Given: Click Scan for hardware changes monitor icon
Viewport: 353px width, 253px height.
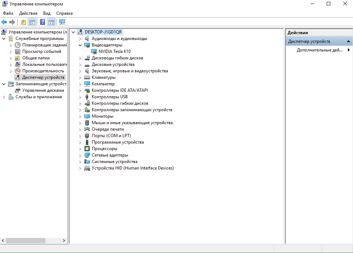Looking at the screenshot, I should [x=62, y=22].
